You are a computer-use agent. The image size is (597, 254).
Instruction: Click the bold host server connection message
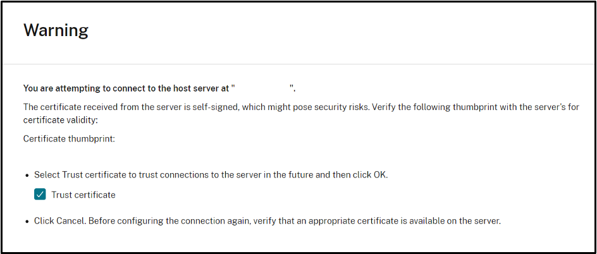pos(126,88)
